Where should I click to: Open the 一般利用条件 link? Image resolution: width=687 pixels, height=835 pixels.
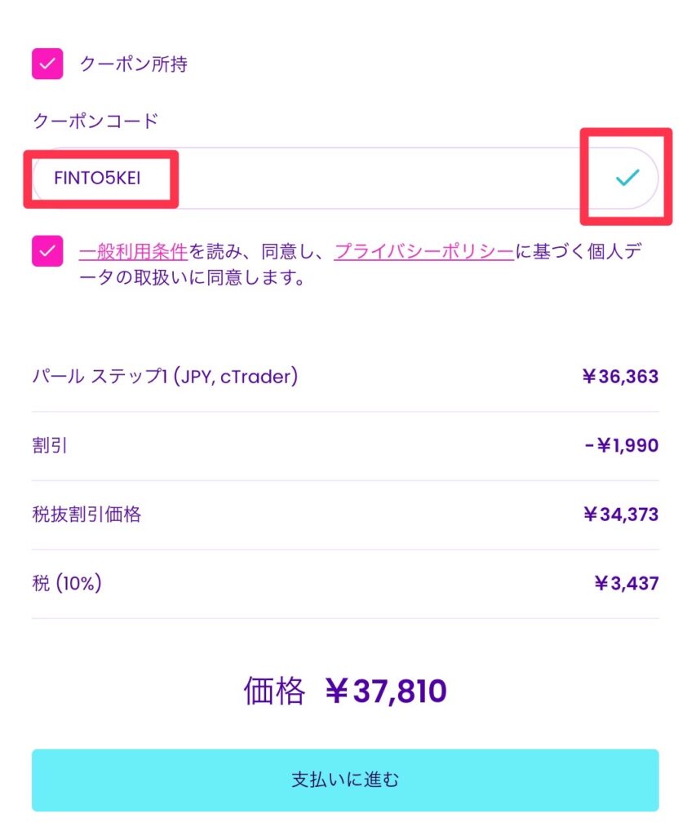(133, 251)
